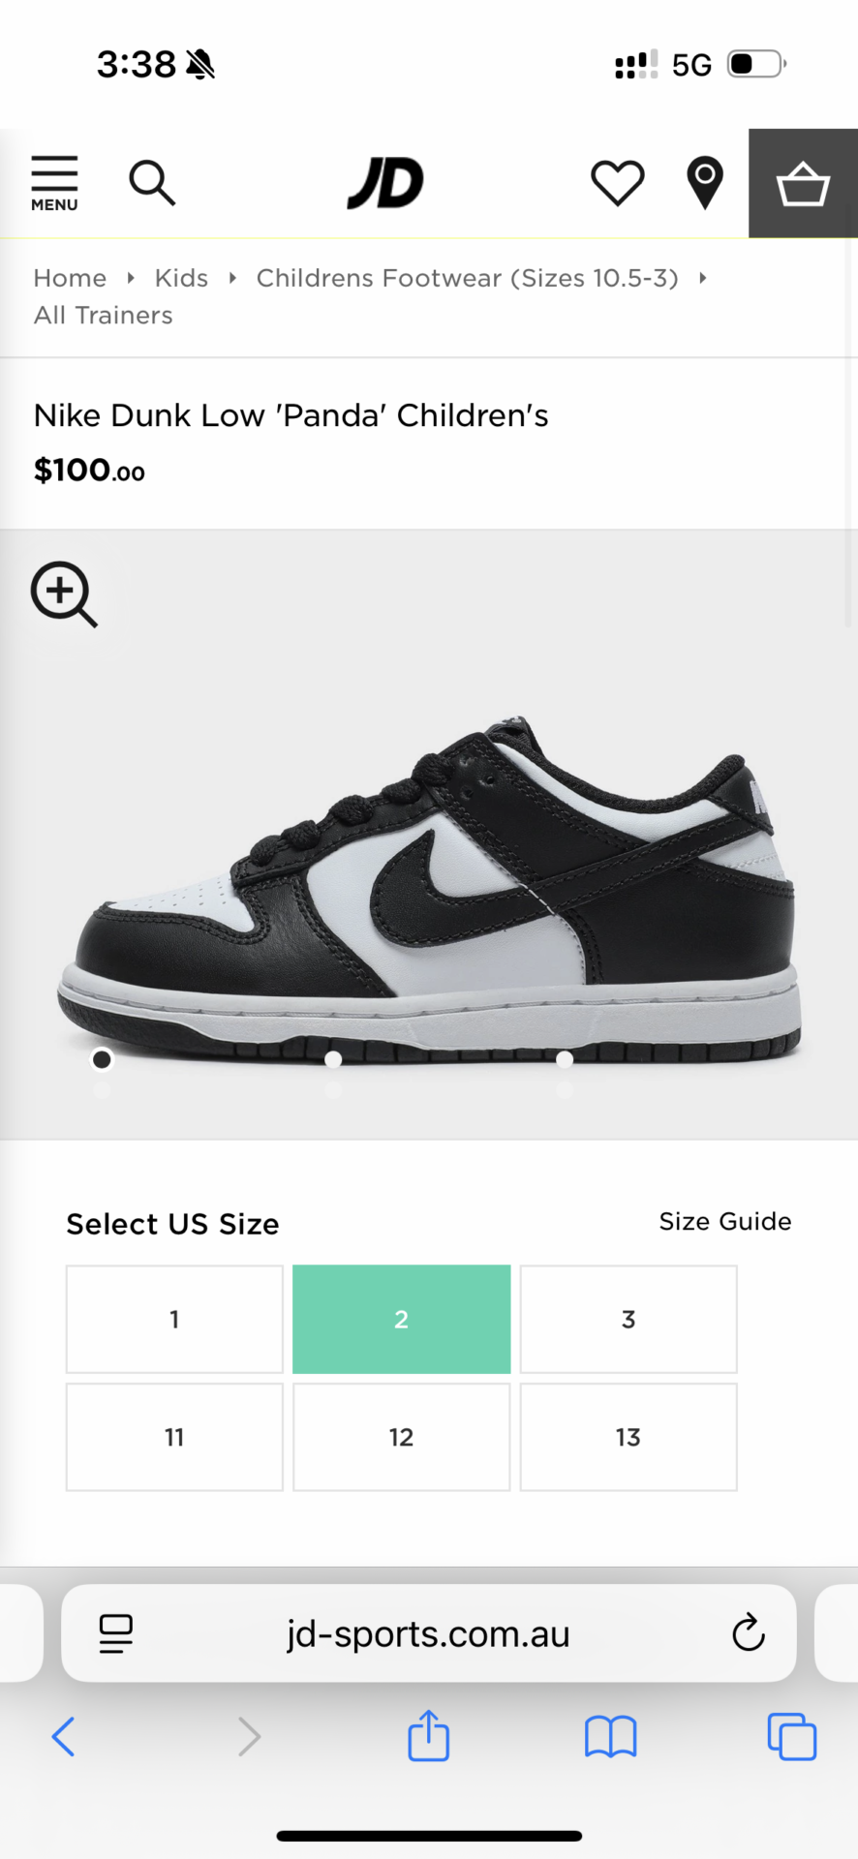Show Safari tabs overview icon

point(791,1736)
